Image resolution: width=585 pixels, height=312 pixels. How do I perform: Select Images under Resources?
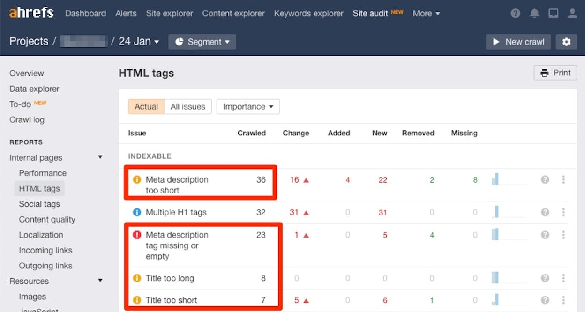point(32,297)
